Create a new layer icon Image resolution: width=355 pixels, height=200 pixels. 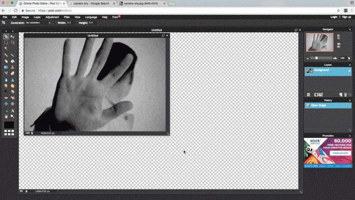click(341, 95)
